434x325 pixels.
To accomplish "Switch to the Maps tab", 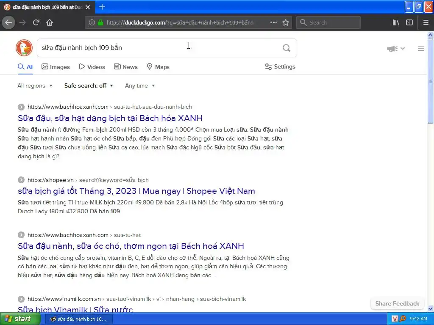I will [158, 67].
